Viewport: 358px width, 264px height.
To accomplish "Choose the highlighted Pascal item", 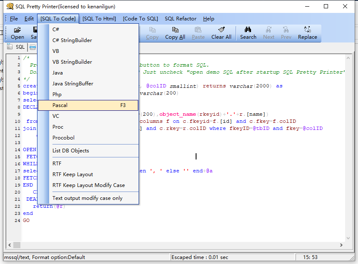I will point(88,105).
